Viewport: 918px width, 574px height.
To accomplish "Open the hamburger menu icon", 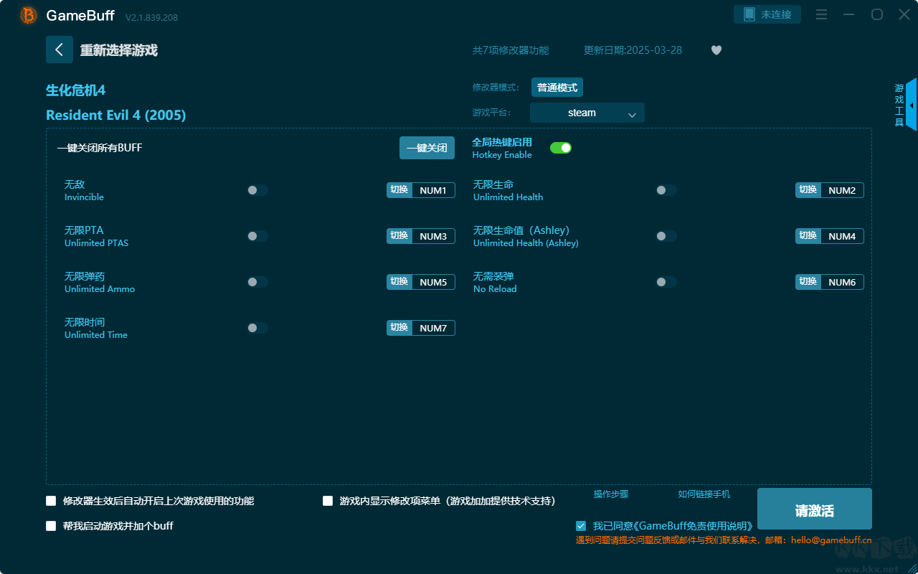I will (x=822, y=14).
